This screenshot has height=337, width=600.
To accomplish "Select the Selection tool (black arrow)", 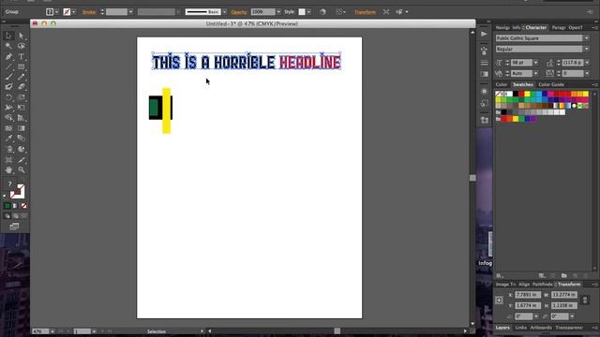I will [x=8, y=36].
